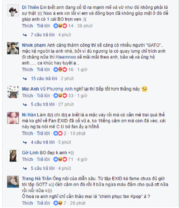The height and width of the screenshot is (208, 179).
Task: Open reaction icons on Di Thiên's comment
Action: pyautogui.click(x=60, y=26)
